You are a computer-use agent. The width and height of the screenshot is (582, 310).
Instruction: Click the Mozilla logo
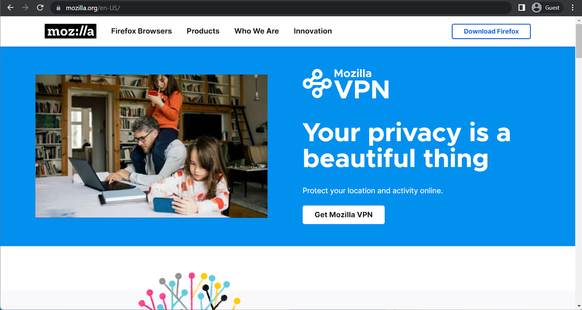pyautogui.click(x=71, y=31)
